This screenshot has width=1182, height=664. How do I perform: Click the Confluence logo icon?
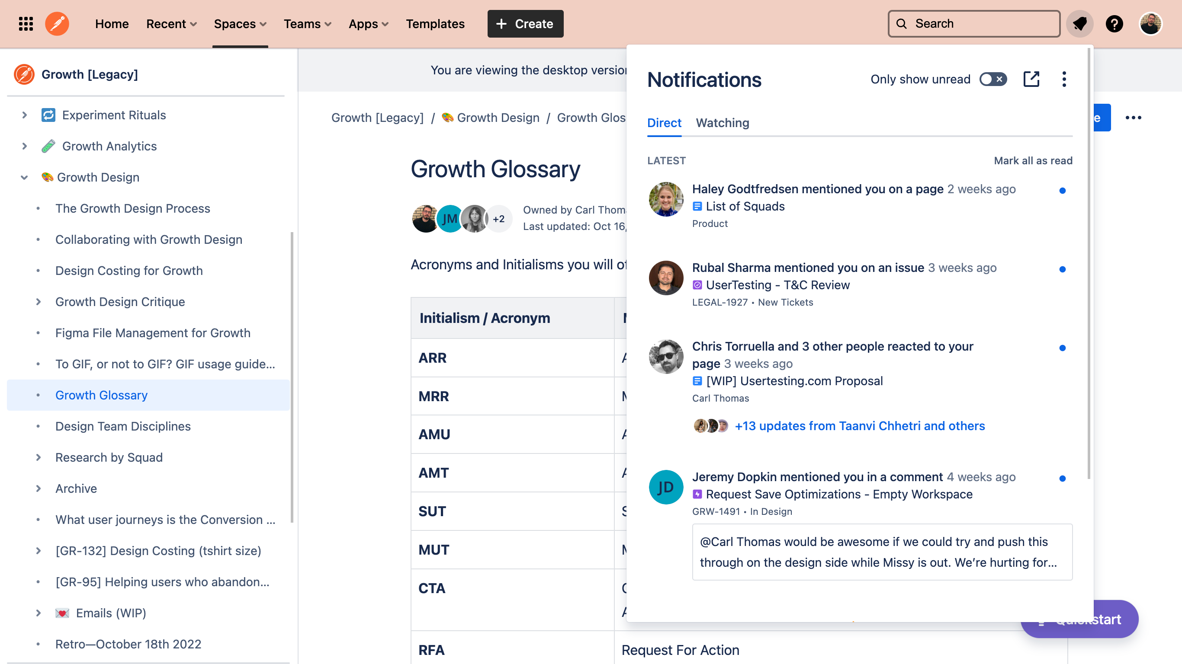[57, 24]
